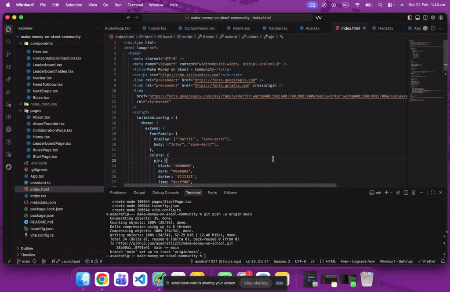Open the Search view in activity bar

(x=9, y=42)
